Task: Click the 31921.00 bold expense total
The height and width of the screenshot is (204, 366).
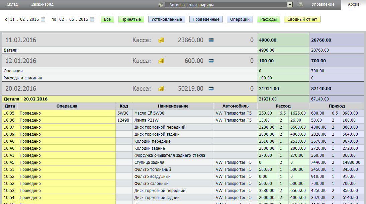Action: 269,88
